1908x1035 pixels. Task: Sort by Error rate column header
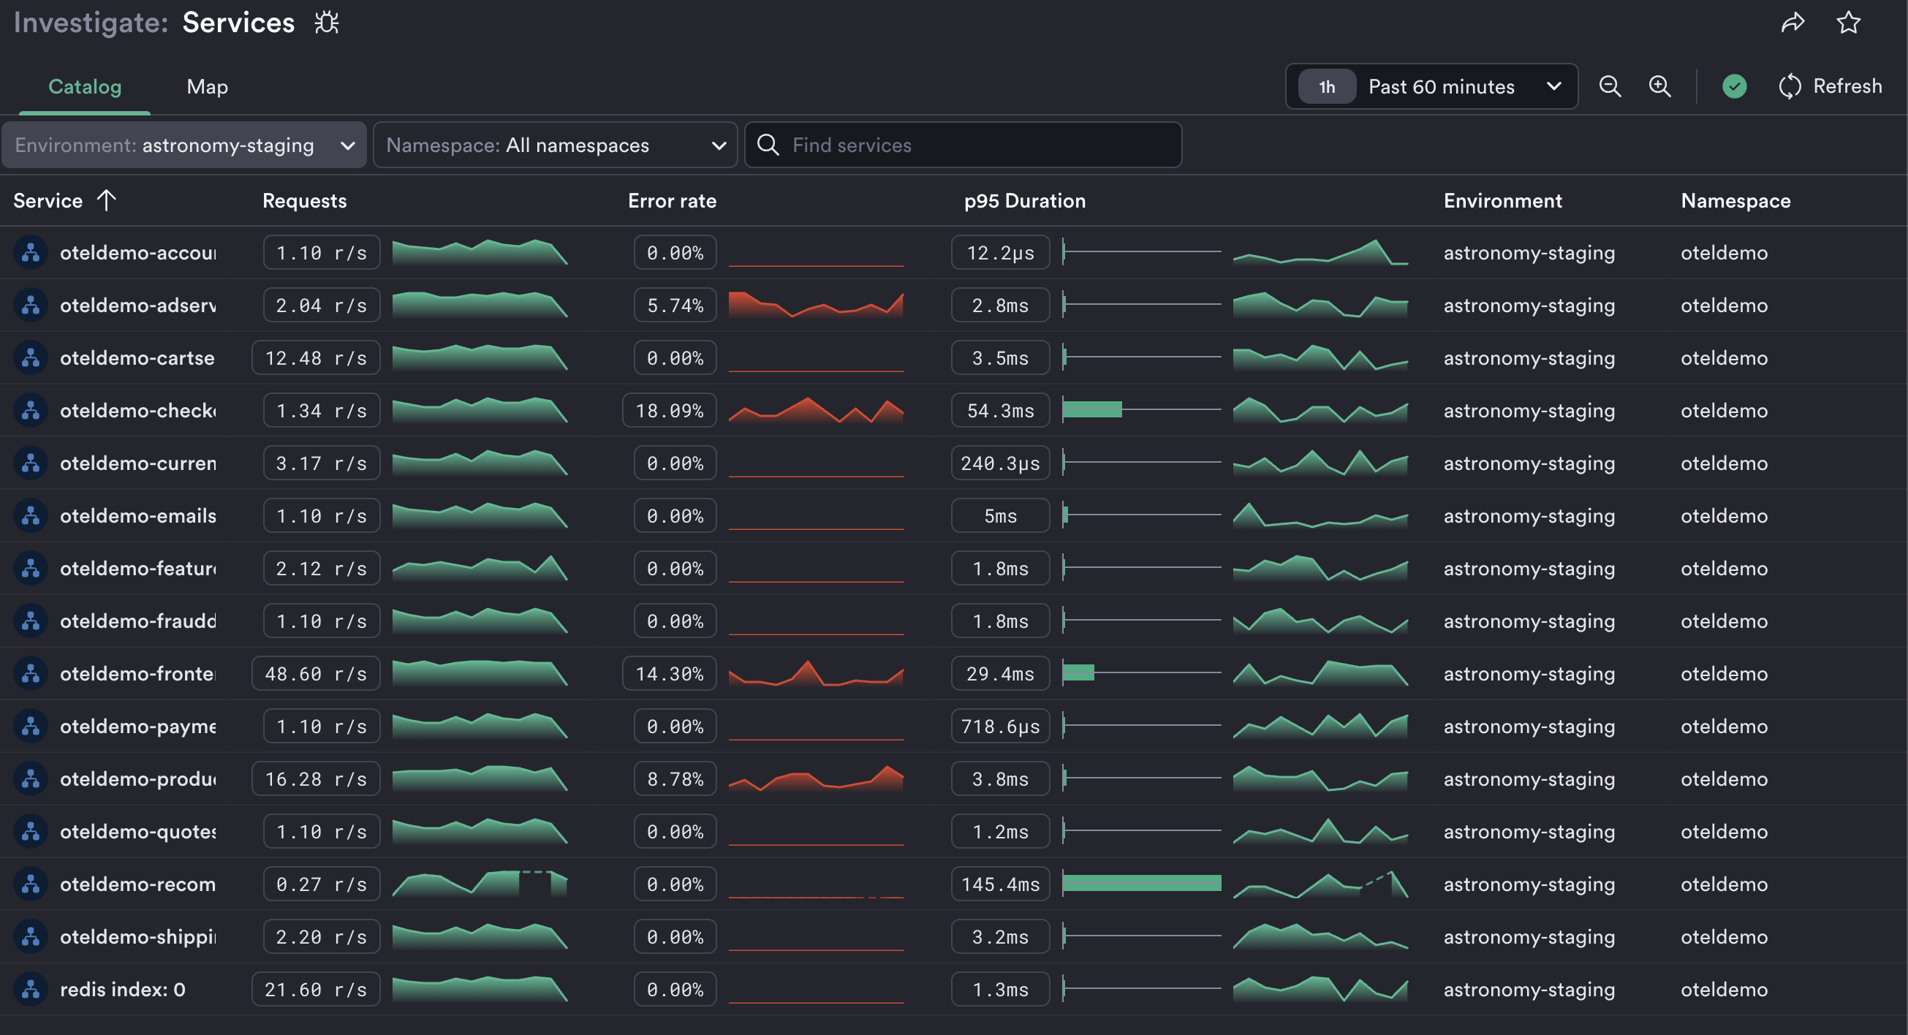[671, 200]
